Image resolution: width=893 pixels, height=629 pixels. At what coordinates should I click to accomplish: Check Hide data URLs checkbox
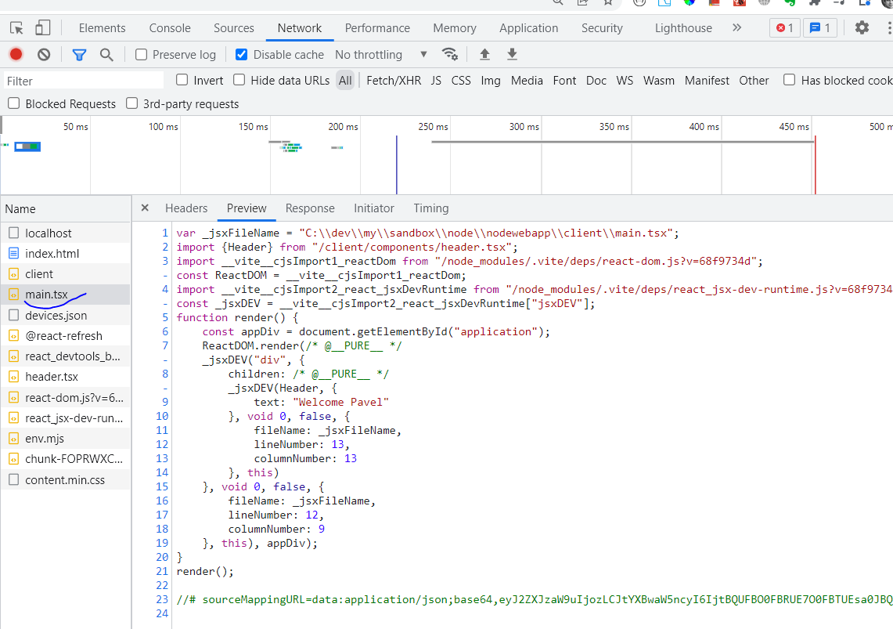pyautogui.click(x=239, y=80)
